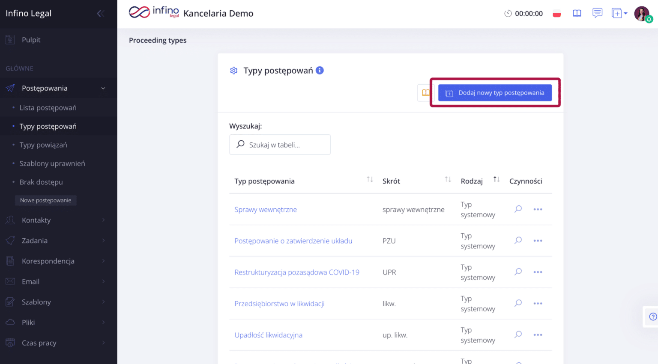Select Szablony uprawnień submenu item
The image size is (658, 364).
[x=52, y=163]
